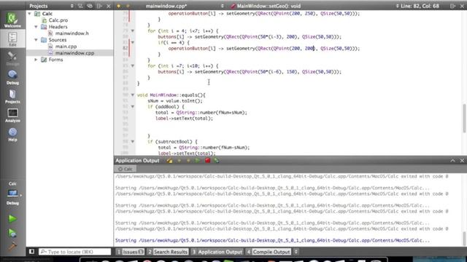Screen dimensions: 467x262
Task: Click the code editor vertical scrollbar
Action: click(464, 119)
